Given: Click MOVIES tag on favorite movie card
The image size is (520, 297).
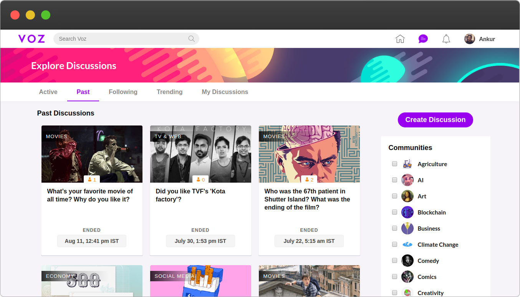Looking at the screenshot, I should point(56,136).
